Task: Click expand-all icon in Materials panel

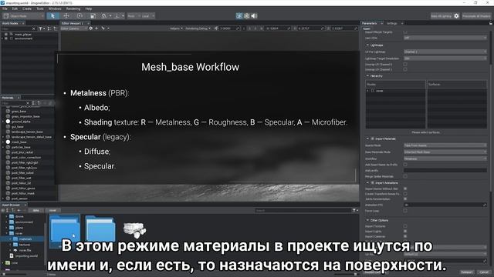Action: coord(34,103)
